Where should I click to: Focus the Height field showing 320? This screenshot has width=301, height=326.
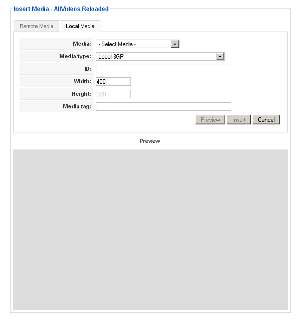coord(113,94)
